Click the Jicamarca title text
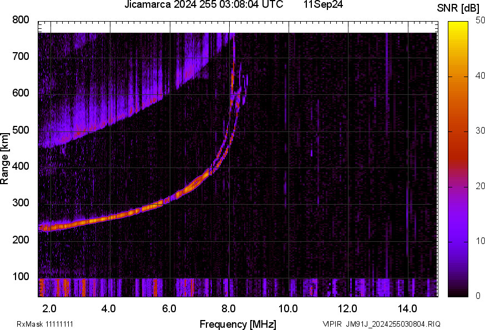Viewport: 485px width, 330px height. coord(149,6)
